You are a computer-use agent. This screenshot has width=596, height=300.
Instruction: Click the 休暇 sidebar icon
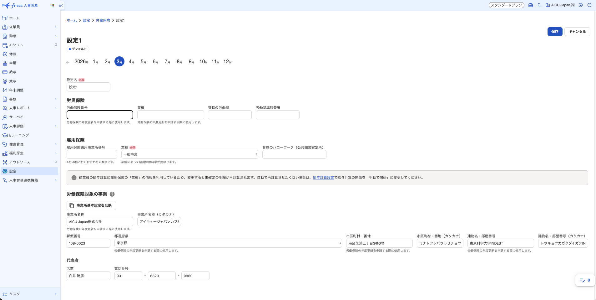(5, 54)
